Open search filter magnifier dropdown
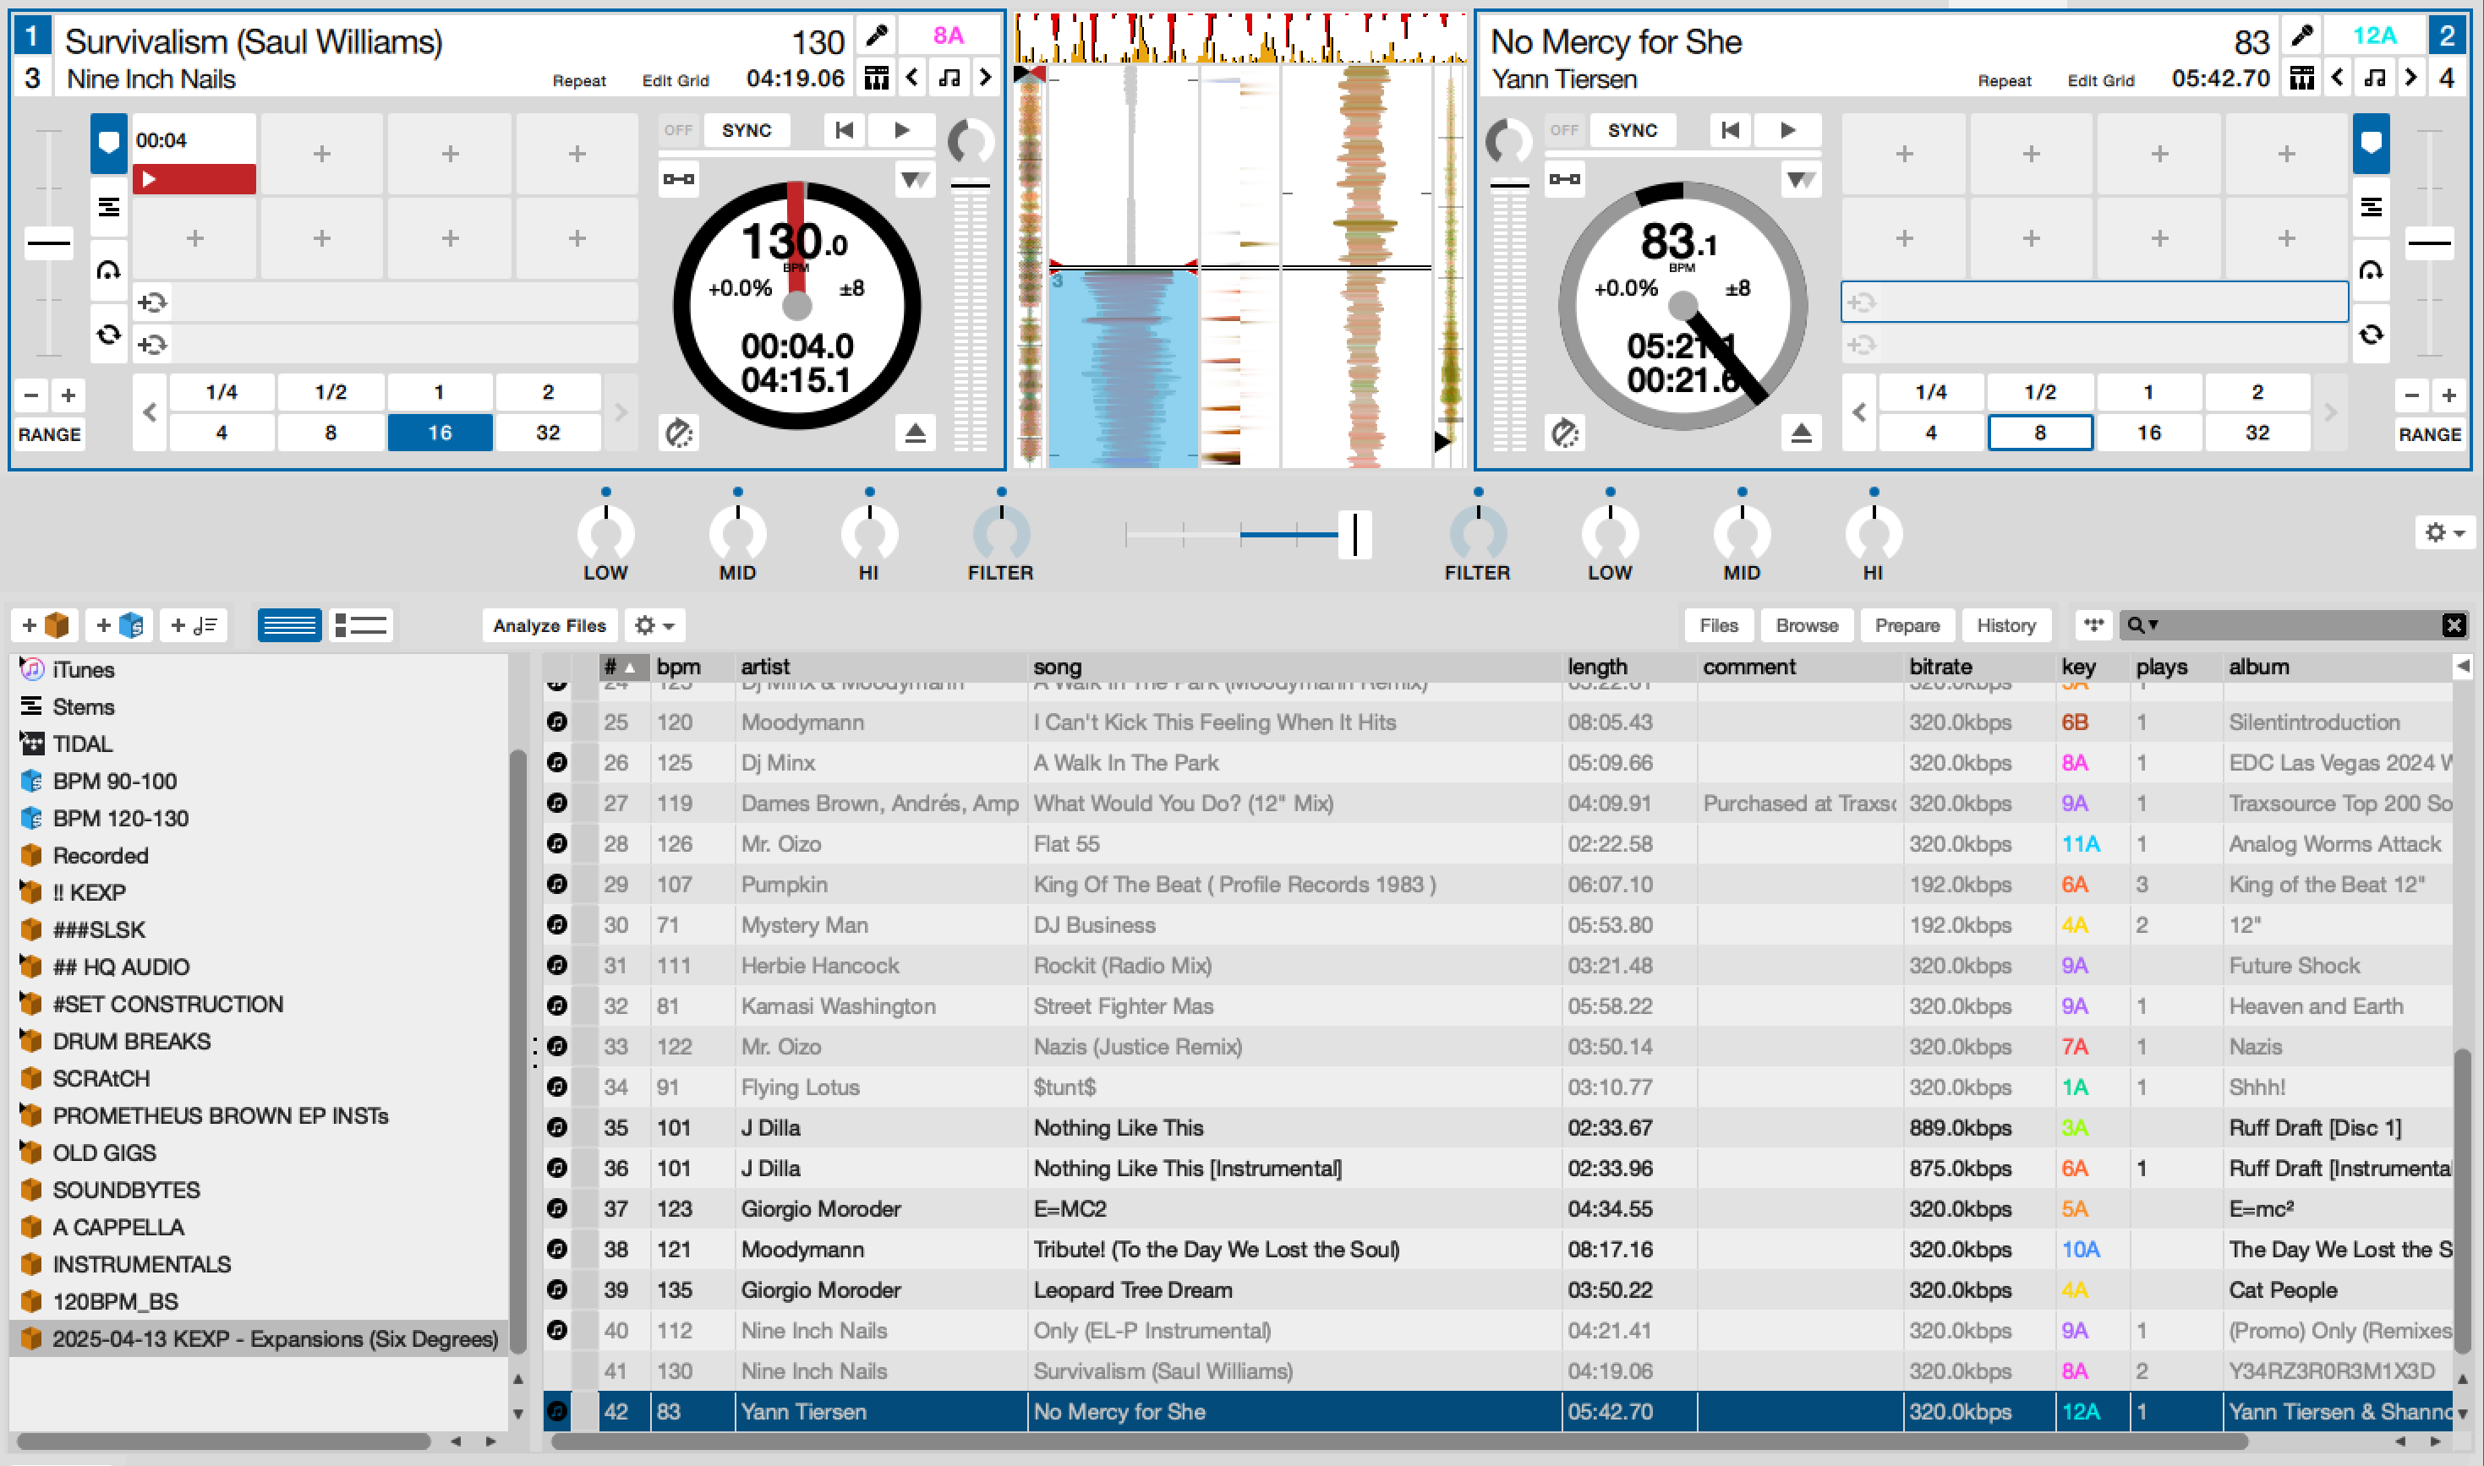2484x1466 pixels. (x=2142, y=625)
